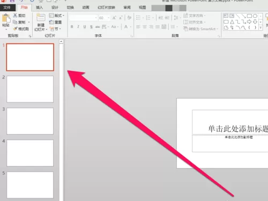Screen dimensions: 268x201
Task: Click the Increase Font Size icon
Action: [x=114, y=18]
